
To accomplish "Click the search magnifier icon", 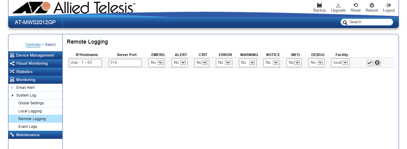I will click(345, 22).
